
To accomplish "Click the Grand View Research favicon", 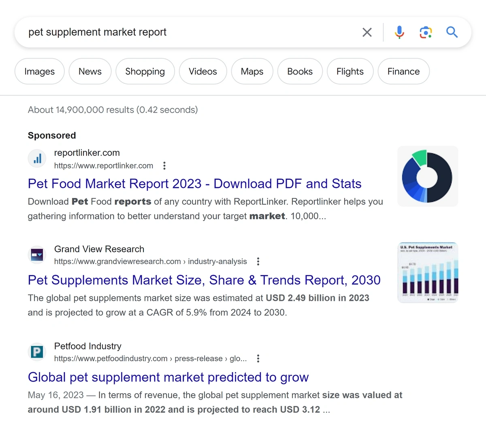I will [37, 255].
